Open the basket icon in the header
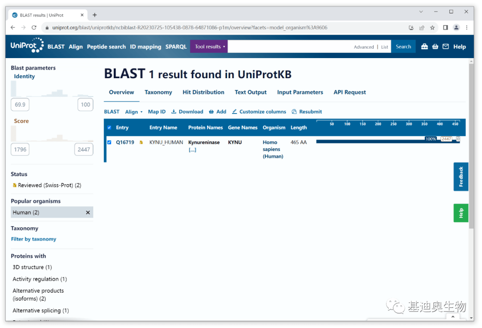This screenshot has height=328, width=482. [x=435, y=46]
